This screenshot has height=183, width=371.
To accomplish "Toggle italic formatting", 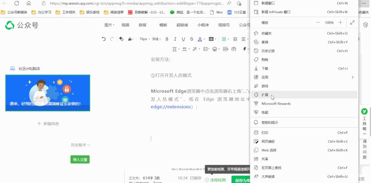I will pyautogui.click(x=175, y=39).
